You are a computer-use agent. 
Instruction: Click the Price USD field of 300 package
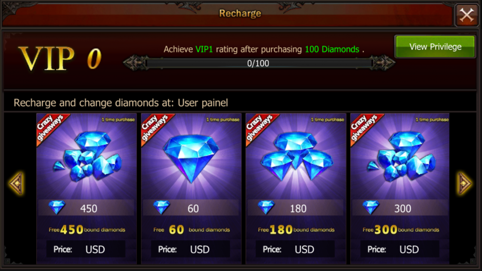pos(400,249)
